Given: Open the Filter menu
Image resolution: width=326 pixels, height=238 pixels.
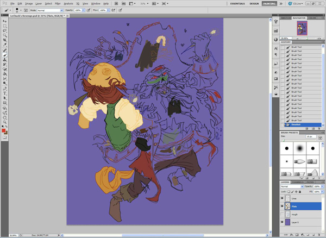Looking at the screenshot, I should click(x=58, y=4).
